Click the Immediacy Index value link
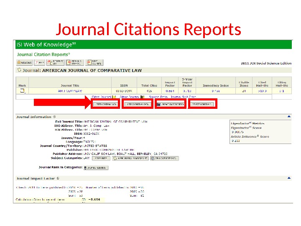 (216, 91)
